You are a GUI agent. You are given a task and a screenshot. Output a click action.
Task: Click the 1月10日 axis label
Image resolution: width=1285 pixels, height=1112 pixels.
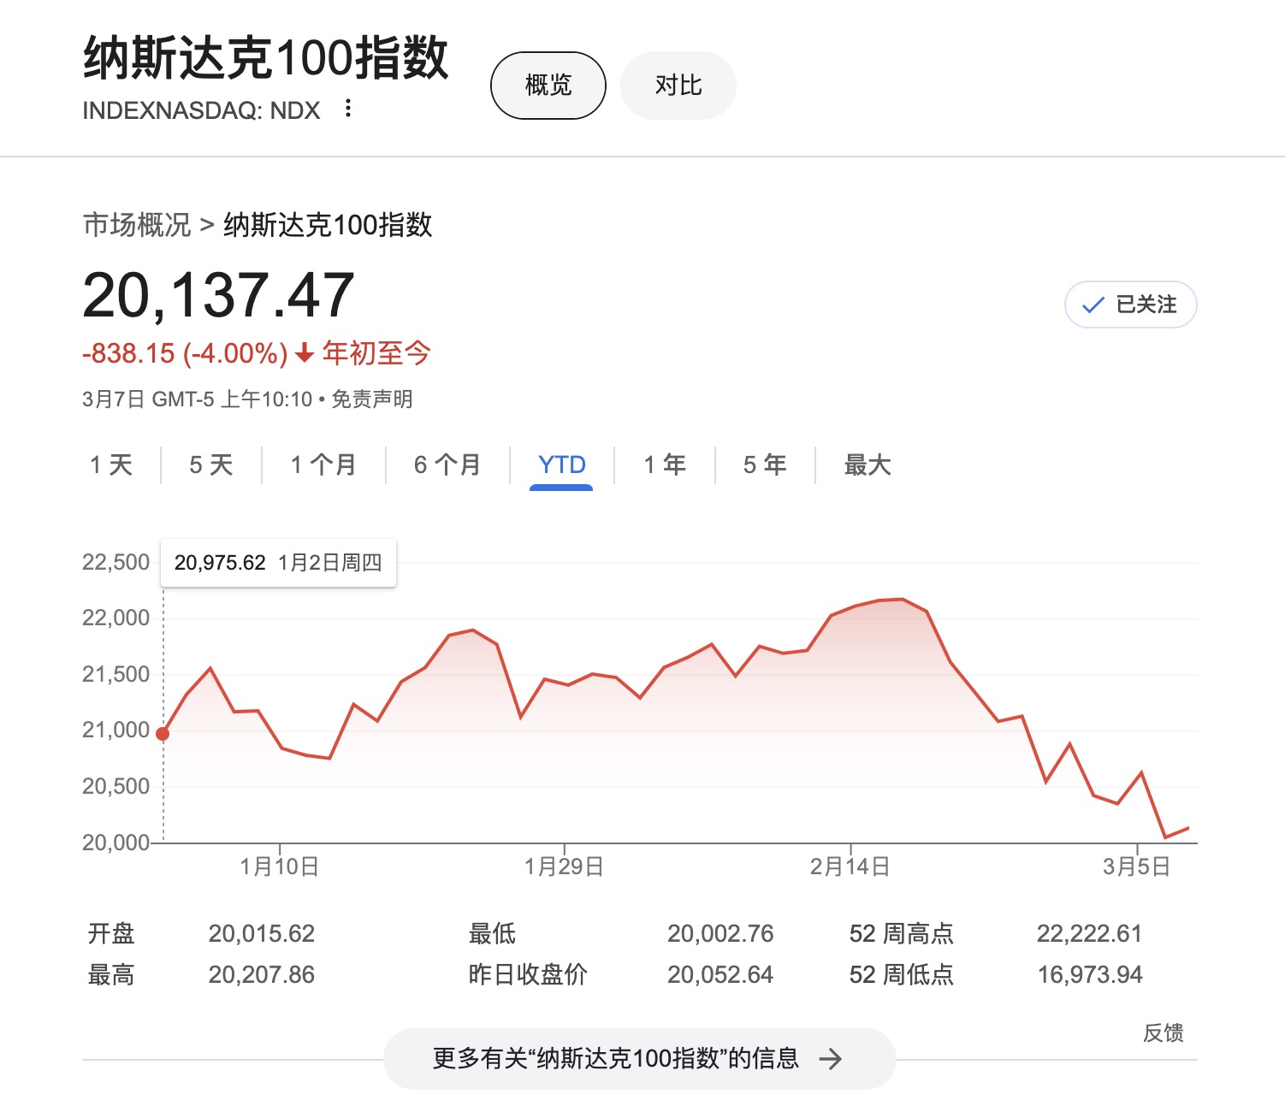click(x=279, y=867)
